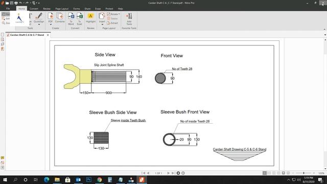Click the page number field
The width and height of the screenshot is (327, 184).
pos(158,173)
